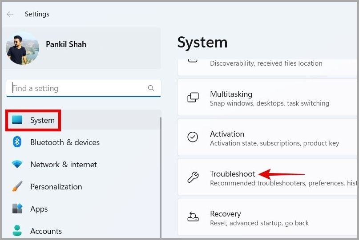This screenshot has height=240, width=359.
Task: Open the Activation settings page
Action: [x=267, y=138]
